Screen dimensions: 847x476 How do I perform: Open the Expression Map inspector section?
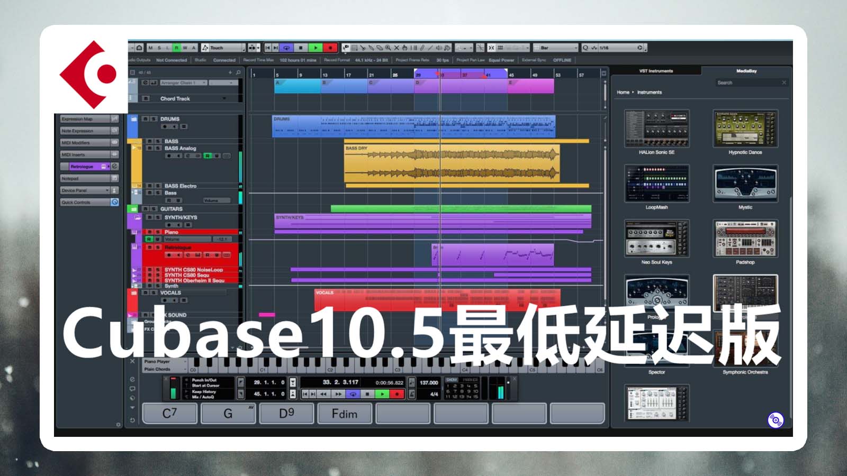(89, 118)
